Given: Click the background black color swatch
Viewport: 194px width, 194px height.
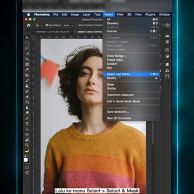Looking at the screenshot, I should [x=29, y=162].
